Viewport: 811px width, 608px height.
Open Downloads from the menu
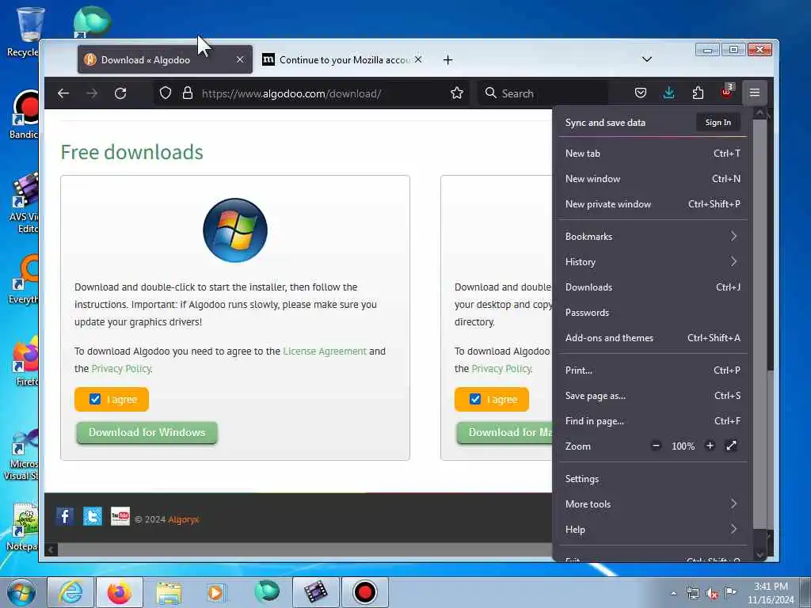tap(653, 287)
